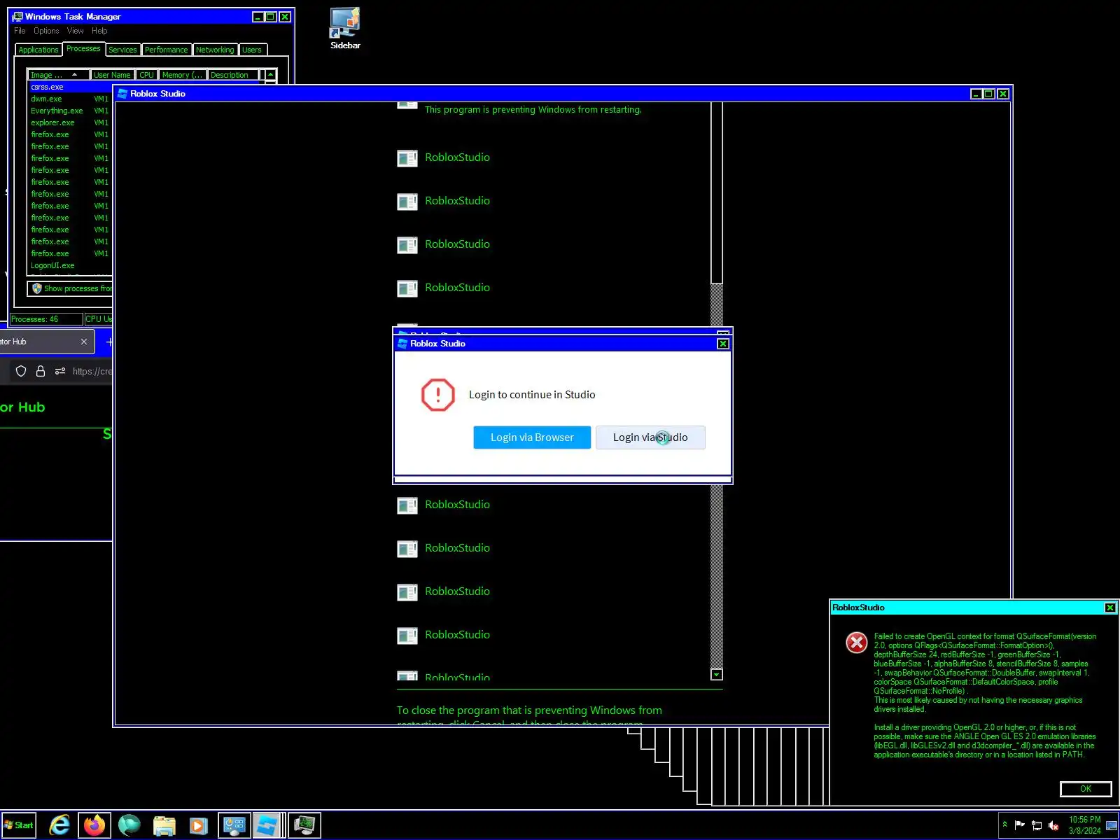
Task: Go to the Networking tab
Action: point(215,50)
